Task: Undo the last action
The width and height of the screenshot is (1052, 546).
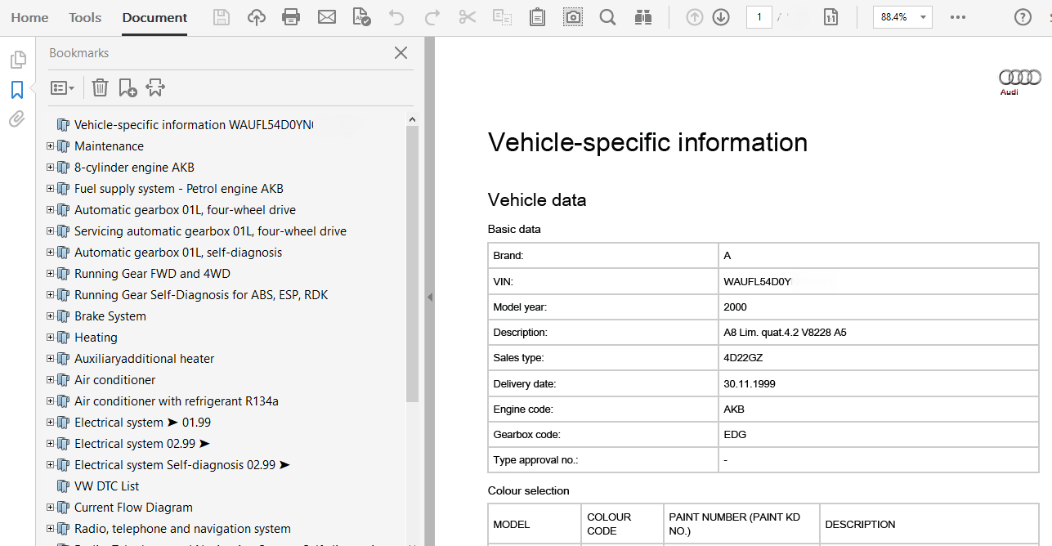Action: (x=396, y=17)
